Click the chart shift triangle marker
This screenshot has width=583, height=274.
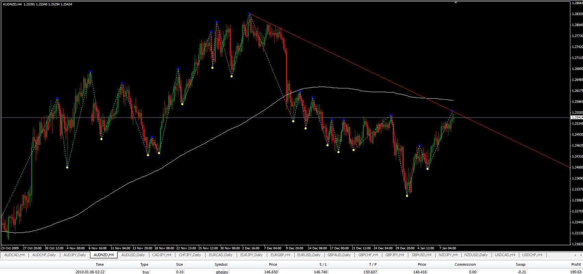click(456, 2)
